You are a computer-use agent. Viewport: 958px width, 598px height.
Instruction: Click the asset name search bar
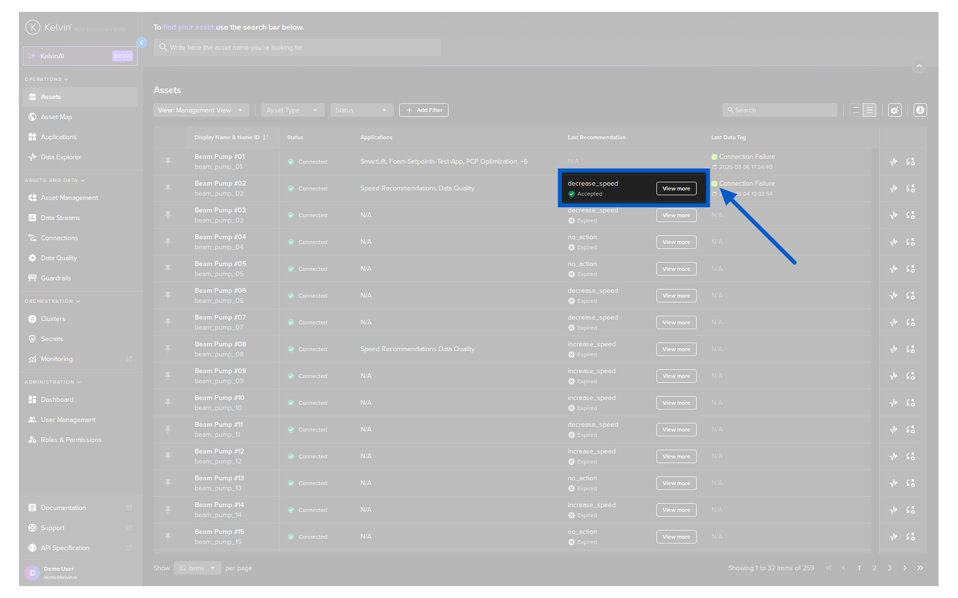click(297, 47)
